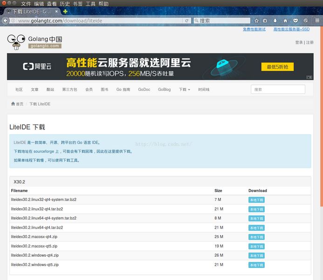Click the Golang gopher logo
This screenshot has width=323, height=280.
[x=16, y=42]
